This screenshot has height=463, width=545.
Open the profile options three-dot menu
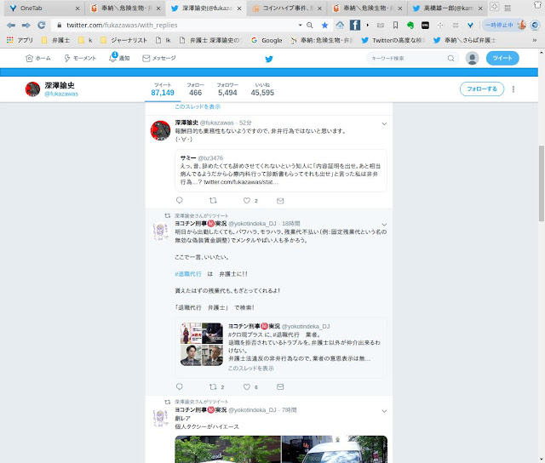tap(513, 89)
